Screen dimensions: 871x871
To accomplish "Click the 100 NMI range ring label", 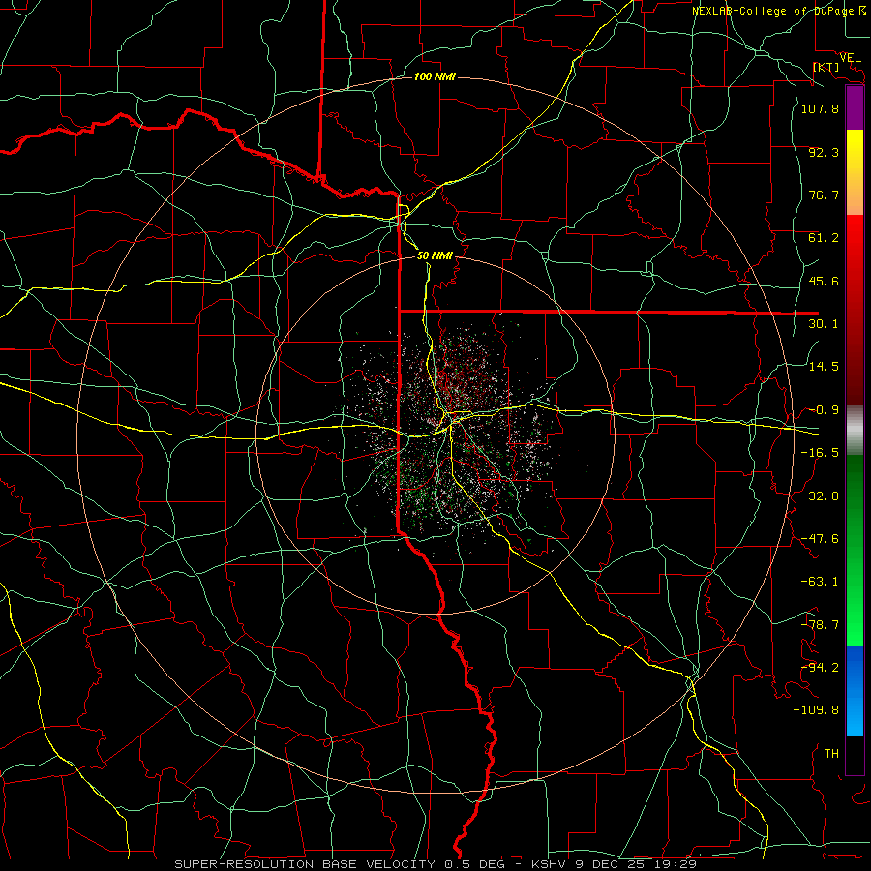I will (x=435, y=76).
